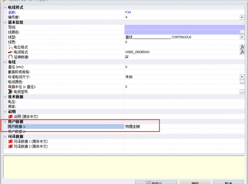Click the 导线 color swatch field

coord(185,27)
